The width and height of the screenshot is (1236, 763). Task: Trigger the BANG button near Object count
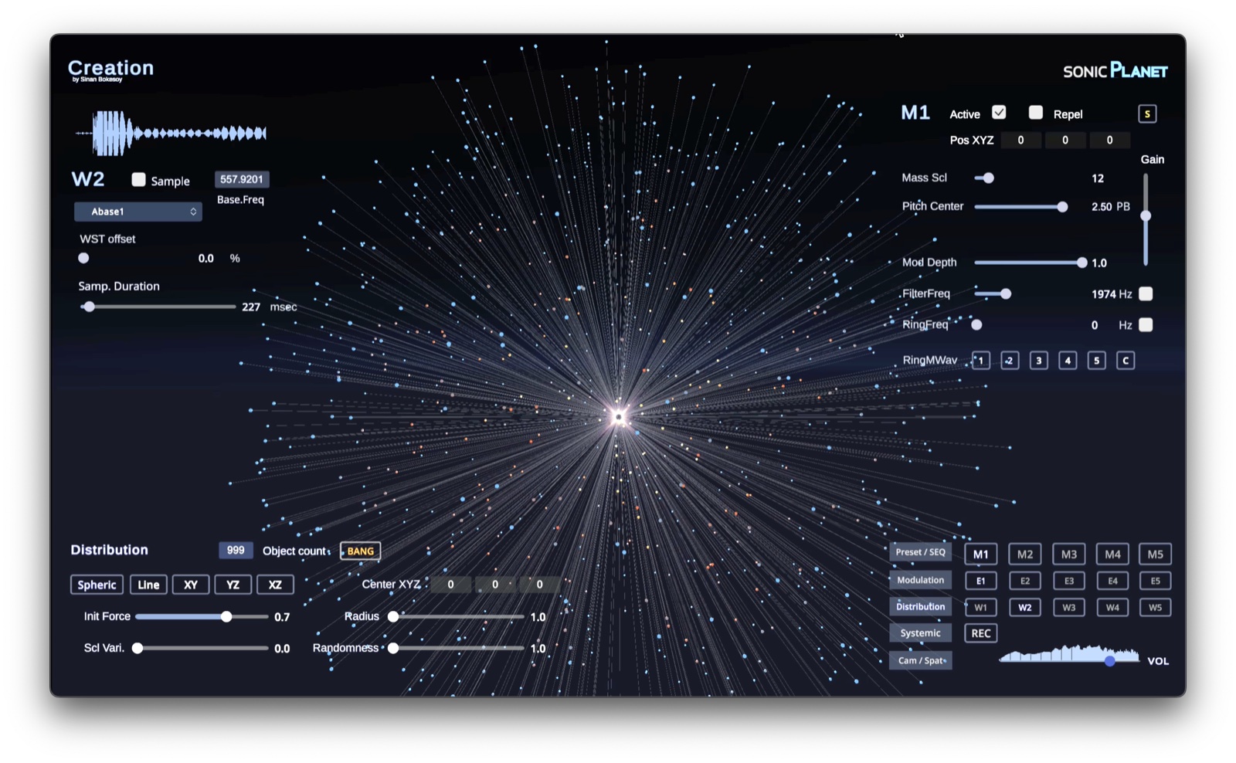tap(360, 551)
